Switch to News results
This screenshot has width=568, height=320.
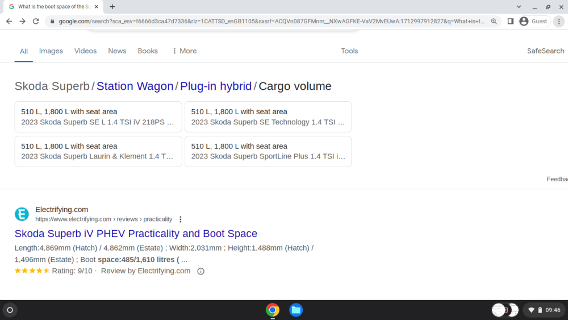[117, 51]
